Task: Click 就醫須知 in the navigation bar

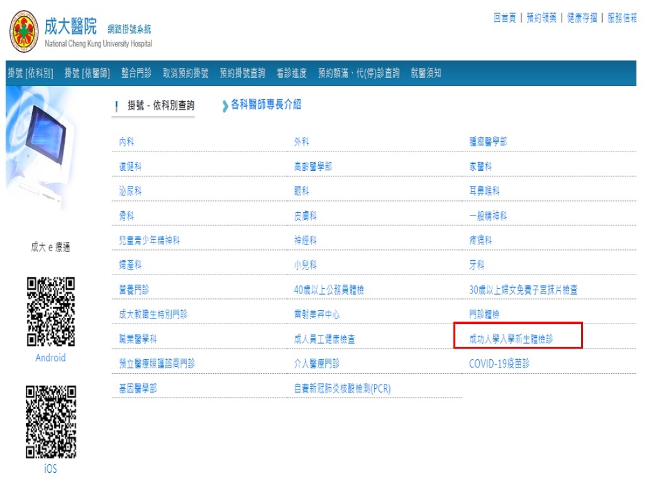Action: tap(426, 74)
